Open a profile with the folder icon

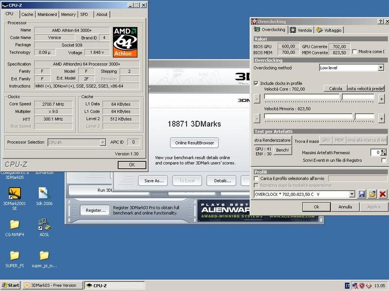pos(372,194)
